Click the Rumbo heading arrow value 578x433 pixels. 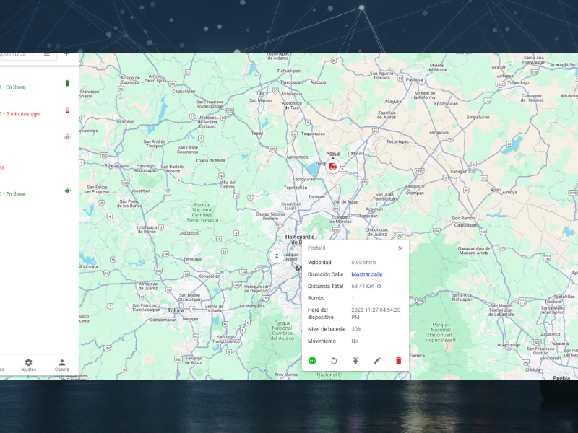click(353, 298)
